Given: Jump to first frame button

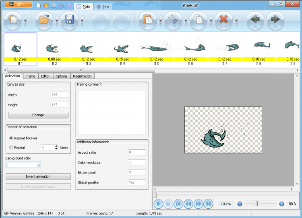Looking at the screenshot, I should (178, 204).
